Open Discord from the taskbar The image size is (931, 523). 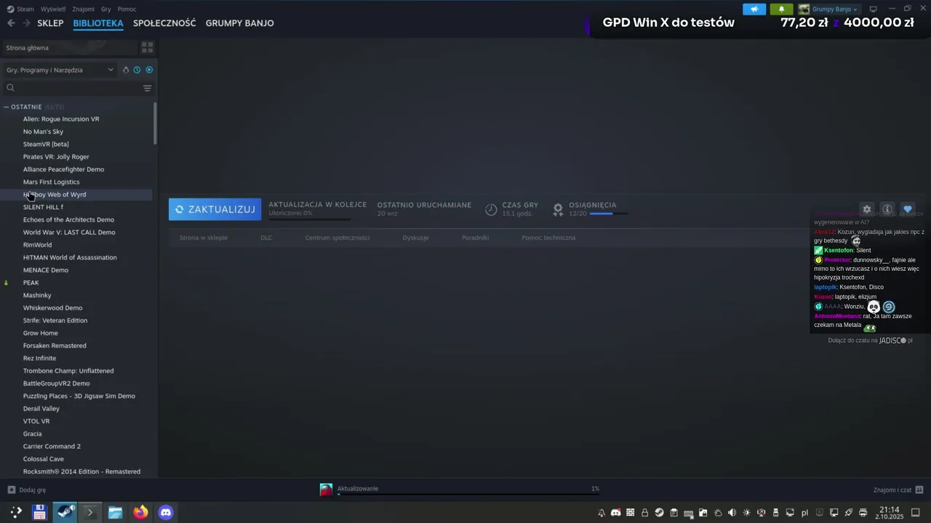(166, 512)
